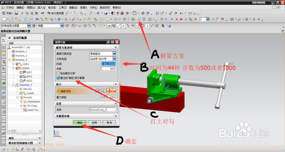Click the 步数 input field
The image size is (285, 152).
click(109, 69)
